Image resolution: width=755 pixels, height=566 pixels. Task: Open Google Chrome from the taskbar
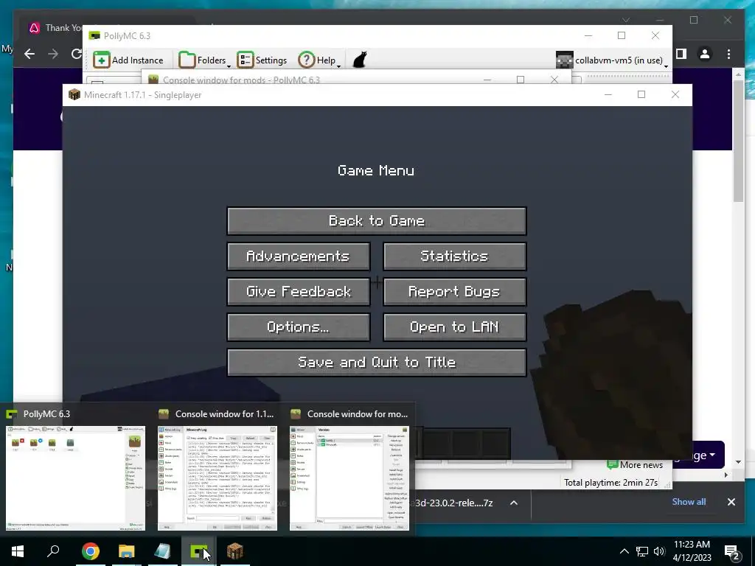tap(90, 551)
